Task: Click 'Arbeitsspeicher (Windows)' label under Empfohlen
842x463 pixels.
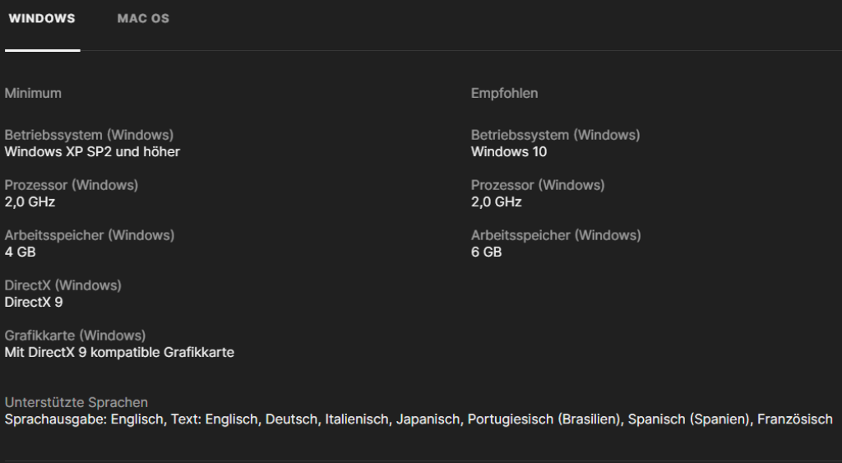Action: click(x=555, y=235)
